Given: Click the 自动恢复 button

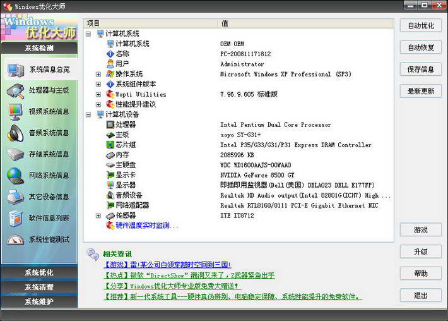Looking at the screenshot, I should tap(421, 47).
